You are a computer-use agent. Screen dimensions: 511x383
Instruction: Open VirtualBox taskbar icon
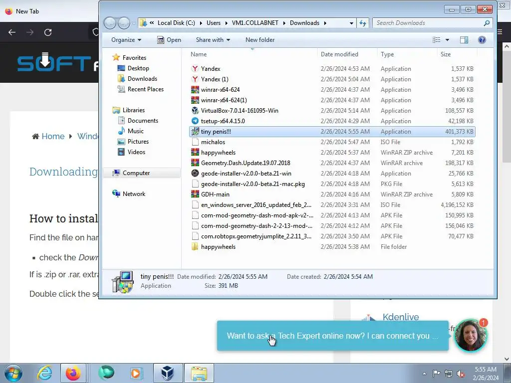pos(167,373)
